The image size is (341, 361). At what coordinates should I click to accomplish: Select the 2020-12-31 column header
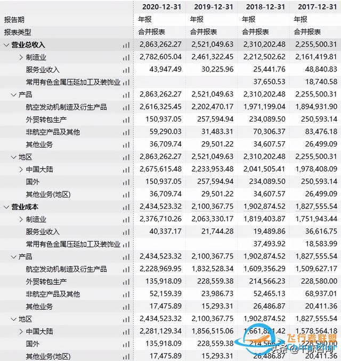(161, 7)
